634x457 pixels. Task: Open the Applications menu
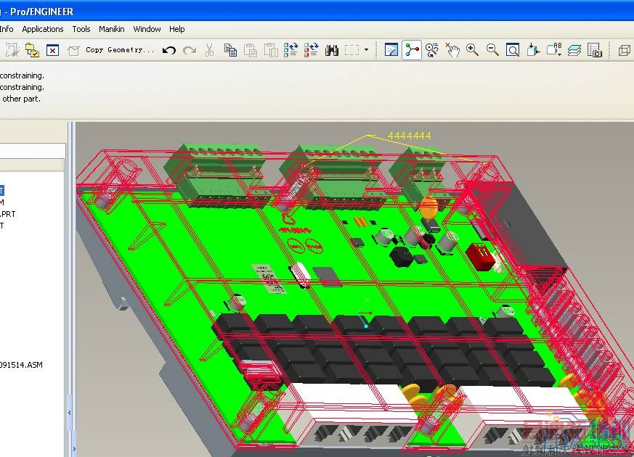pos(42,29)
